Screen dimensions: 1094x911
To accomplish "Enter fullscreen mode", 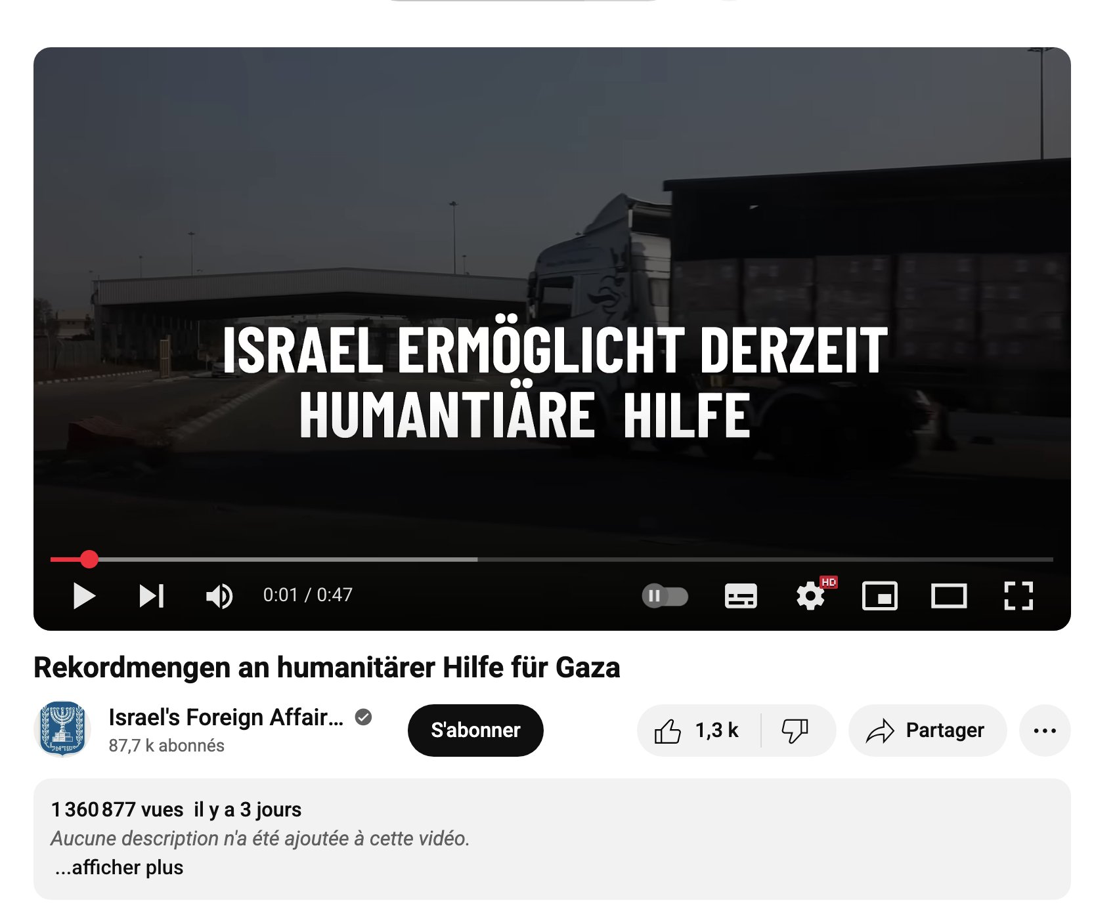I will pyautogui.click(x=1018, y=596).
